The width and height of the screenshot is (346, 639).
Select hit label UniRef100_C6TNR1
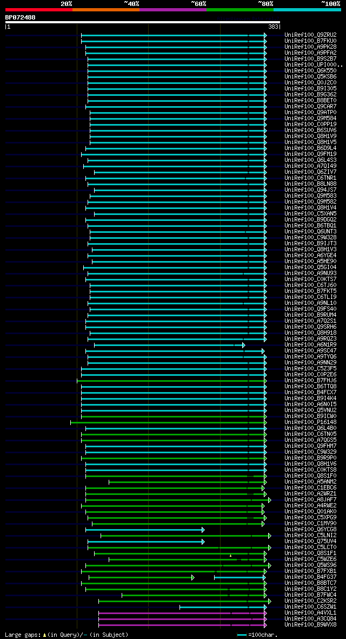click(x=310, y=178)
